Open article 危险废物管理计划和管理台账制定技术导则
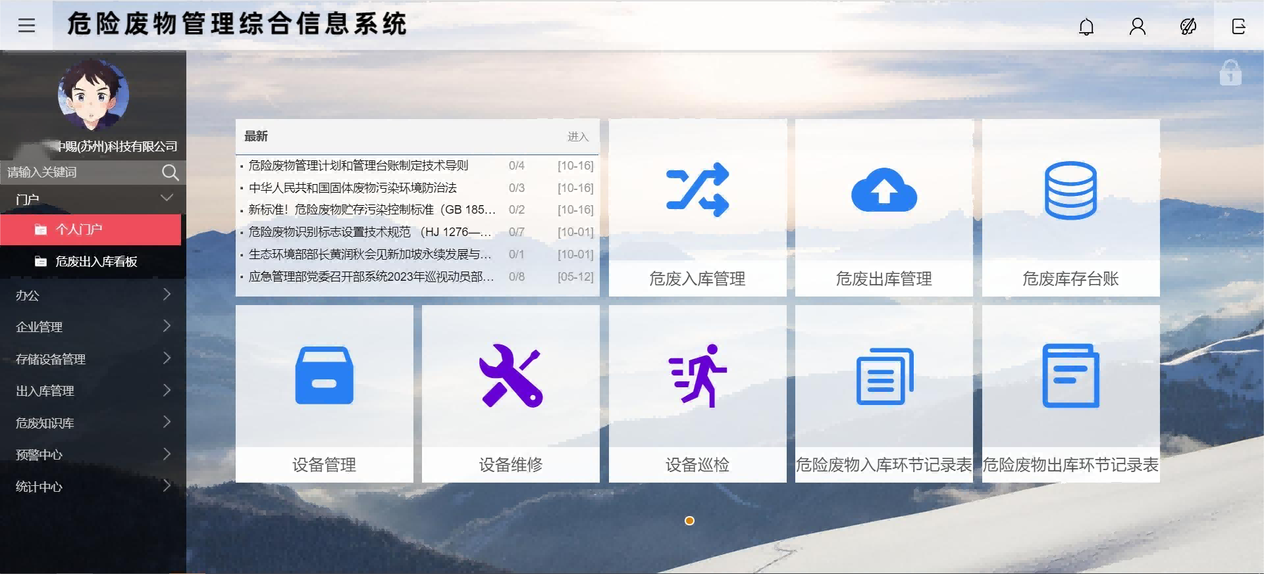This screenshot has width=1264, height=574. [359, 166]
